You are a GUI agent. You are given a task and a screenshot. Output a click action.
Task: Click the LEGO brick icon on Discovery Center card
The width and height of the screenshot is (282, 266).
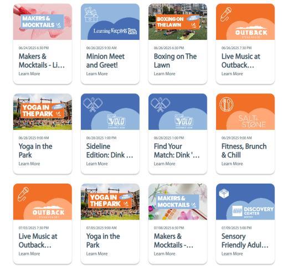224,194
